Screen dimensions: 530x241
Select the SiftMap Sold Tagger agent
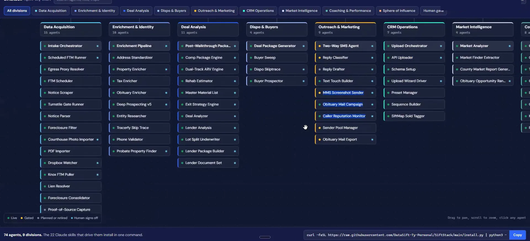click(x=414, y=116)
